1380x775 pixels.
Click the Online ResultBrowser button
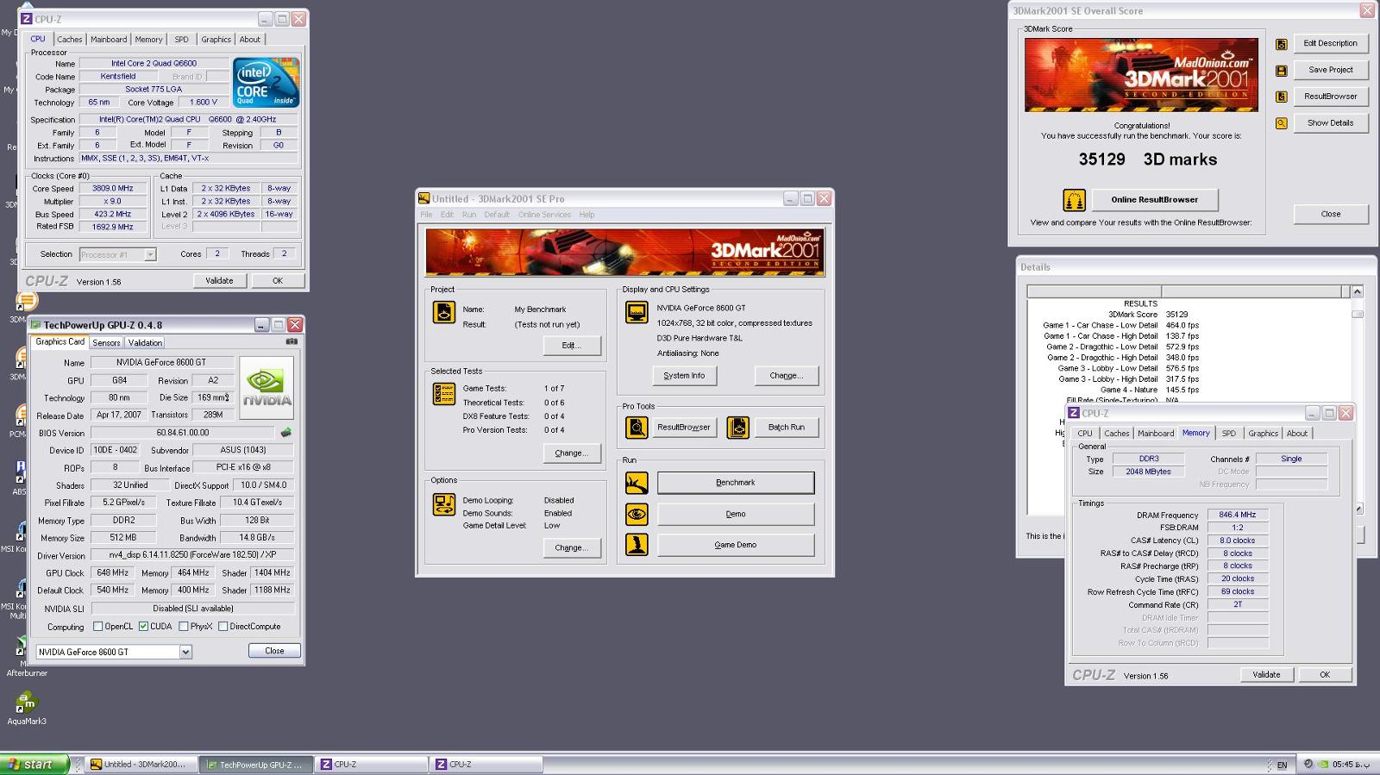point(1154,200)
